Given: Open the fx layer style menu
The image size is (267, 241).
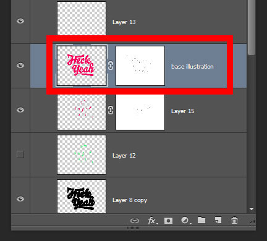Looking at the screenshot, I should tap(153, 221).
